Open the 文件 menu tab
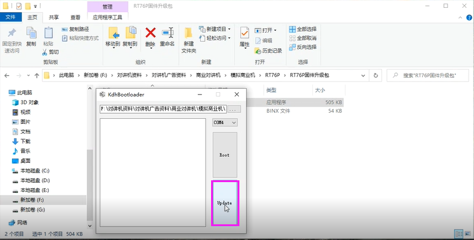Image resolution: width=474 pixels, height=240 pixels. click(11, 17)
